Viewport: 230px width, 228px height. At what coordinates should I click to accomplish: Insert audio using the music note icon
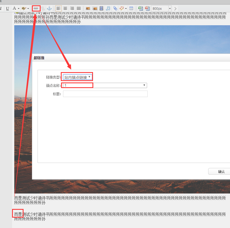(108, 8)
